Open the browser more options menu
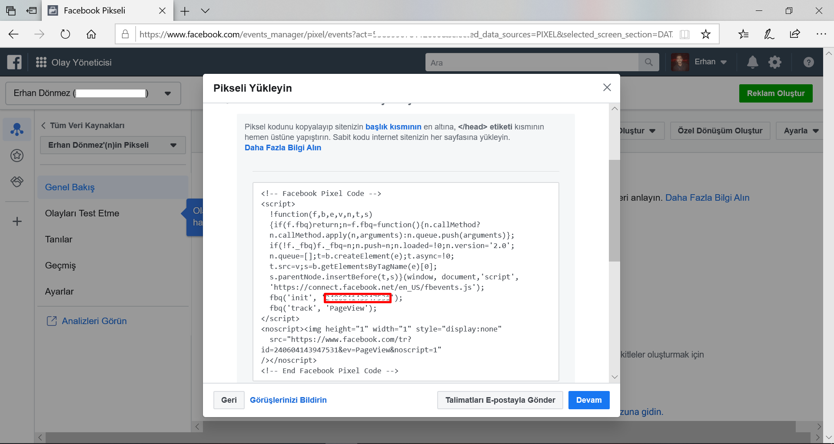 click(x=821, y=34)
